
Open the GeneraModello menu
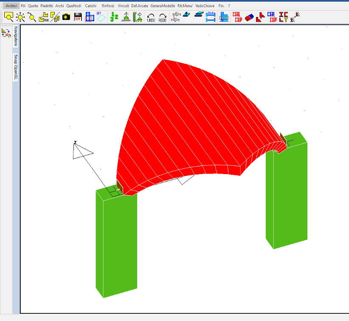[x=163, y=6]
